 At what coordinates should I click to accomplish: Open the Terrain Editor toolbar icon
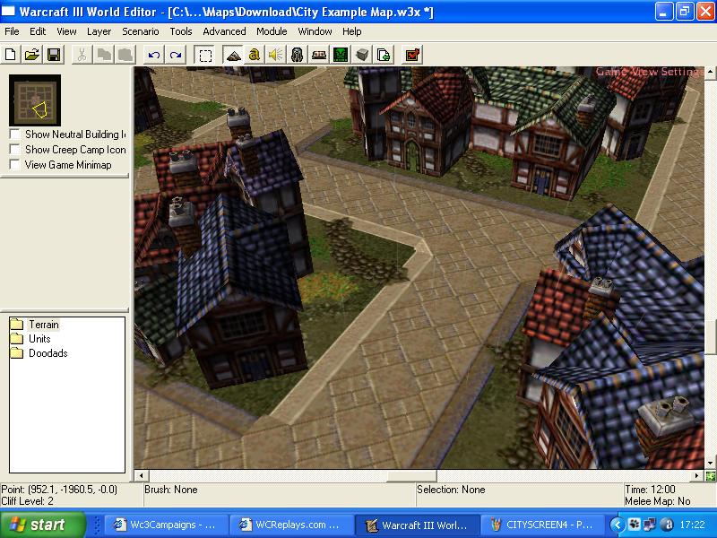tap(233, 56)
